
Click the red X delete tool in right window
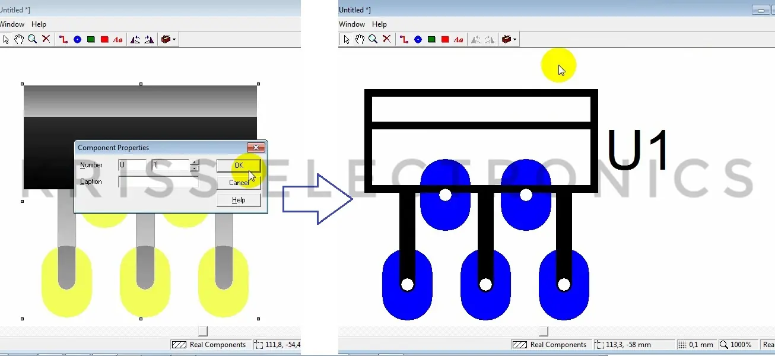(386, 39)
